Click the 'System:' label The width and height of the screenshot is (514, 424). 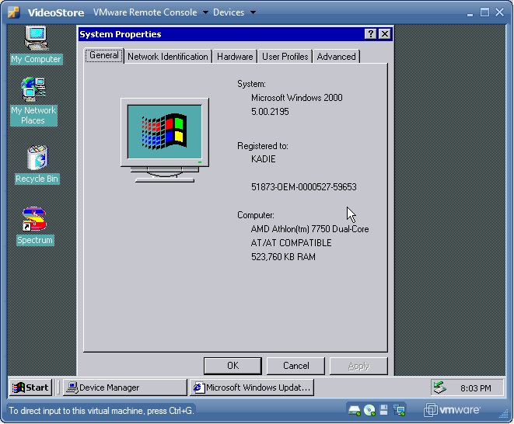point(251,84)
